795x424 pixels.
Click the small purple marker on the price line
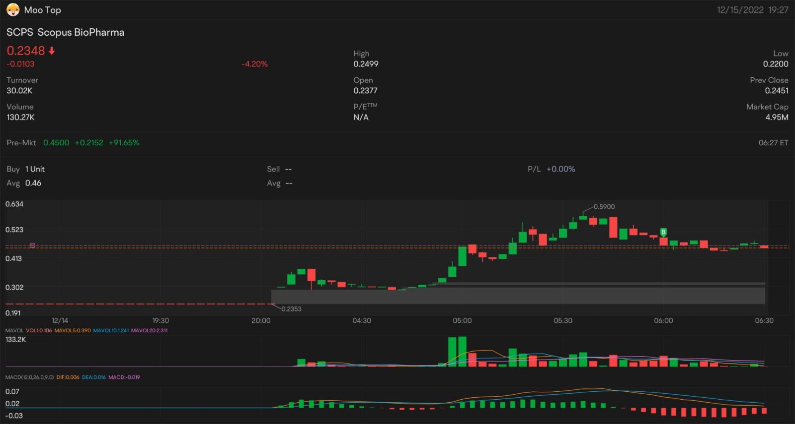(x=32, y=245)
